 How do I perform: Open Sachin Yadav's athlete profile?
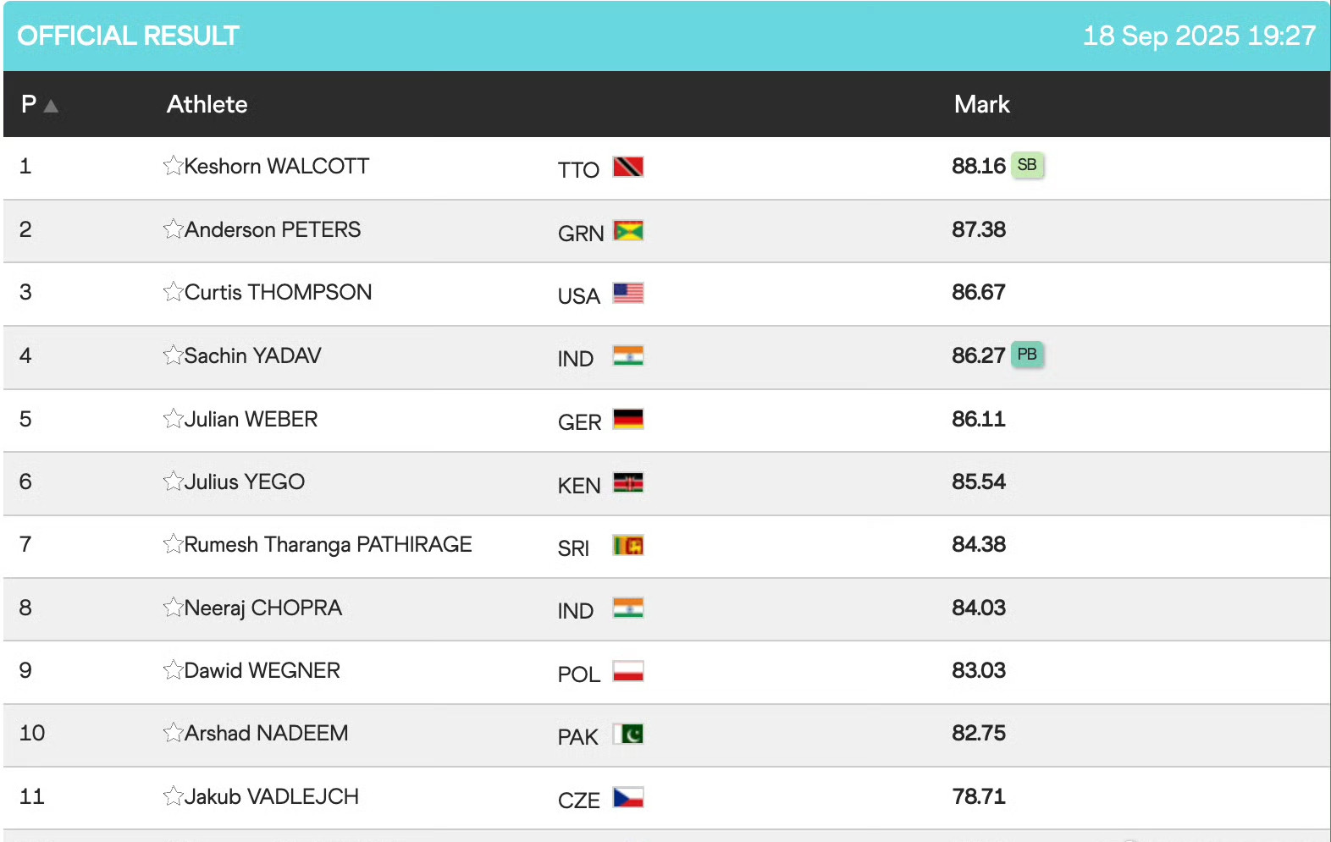[252, 356]
